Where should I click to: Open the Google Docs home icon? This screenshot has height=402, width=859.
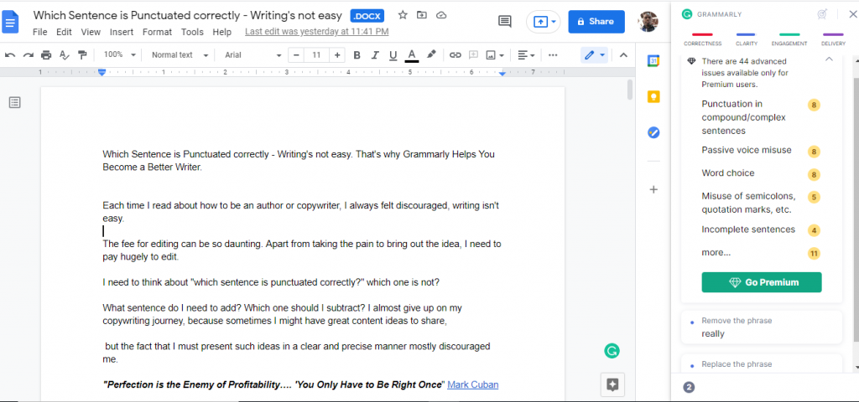[10, 22]
